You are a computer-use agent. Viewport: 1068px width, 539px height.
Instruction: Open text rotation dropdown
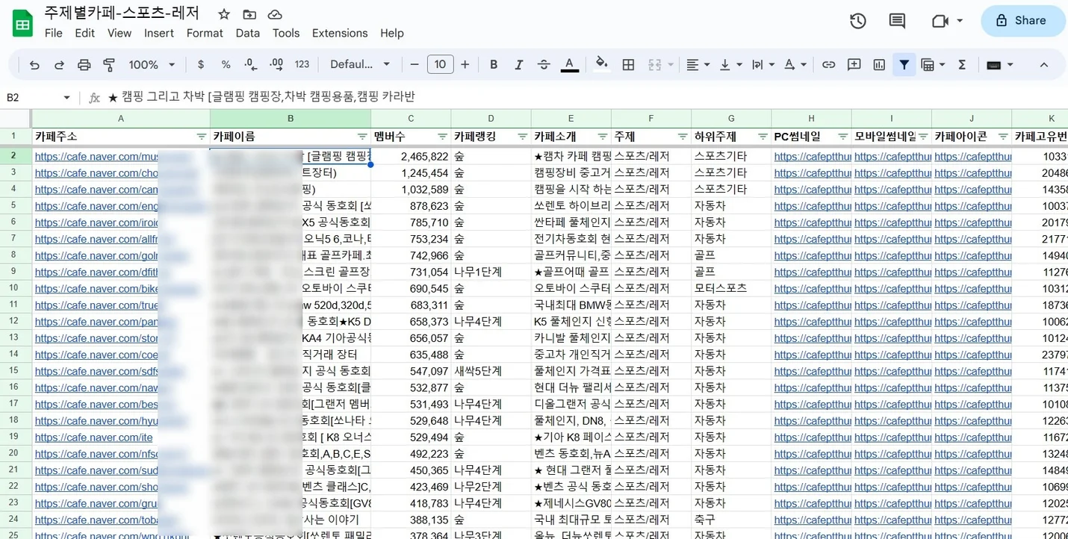795,65
